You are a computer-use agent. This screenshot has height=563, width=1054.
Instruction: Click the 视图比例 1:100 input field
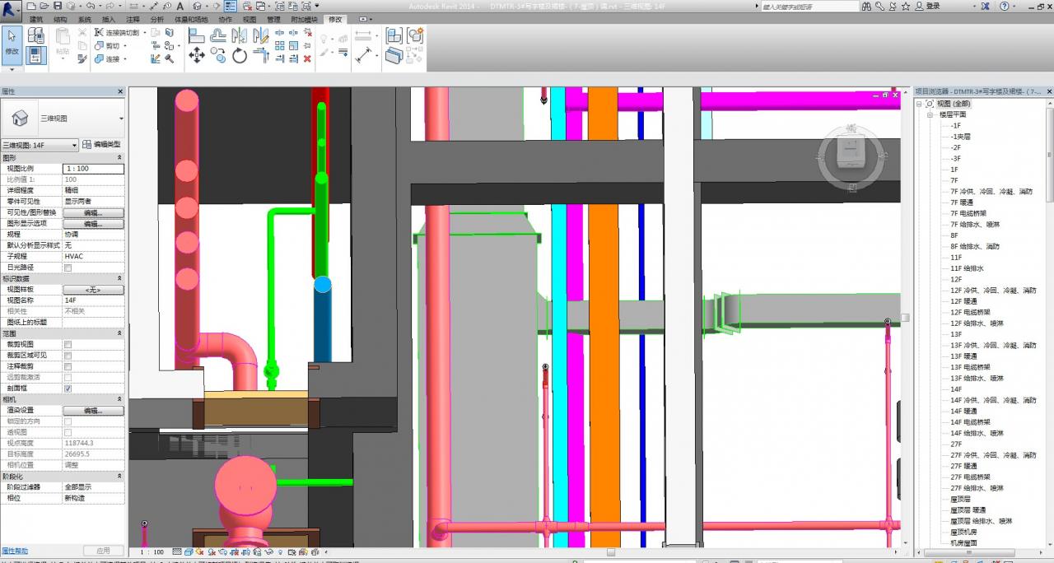coord(93,169)
